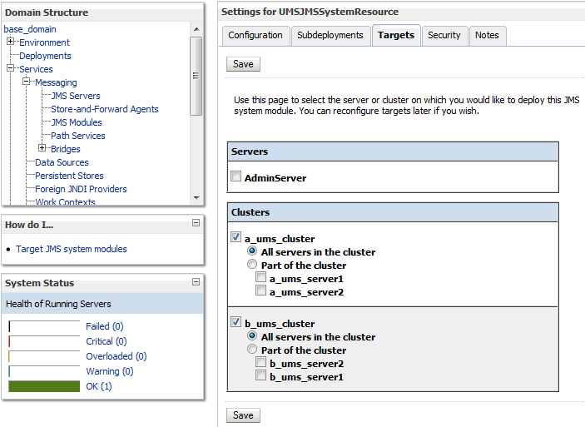Open Path Services tree item

pos(78,136)
